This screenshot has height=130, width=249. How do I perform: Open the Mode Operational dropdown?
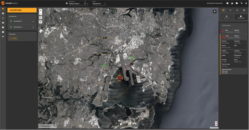99,4
